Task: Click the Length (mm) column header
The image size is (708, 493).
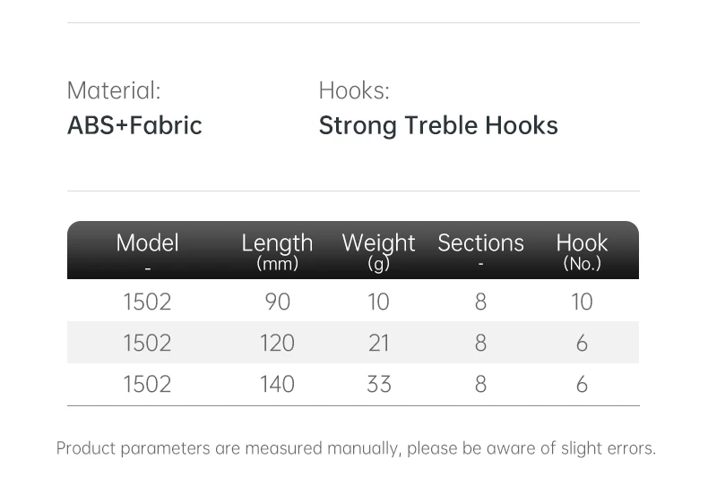Action: (277, 250)
